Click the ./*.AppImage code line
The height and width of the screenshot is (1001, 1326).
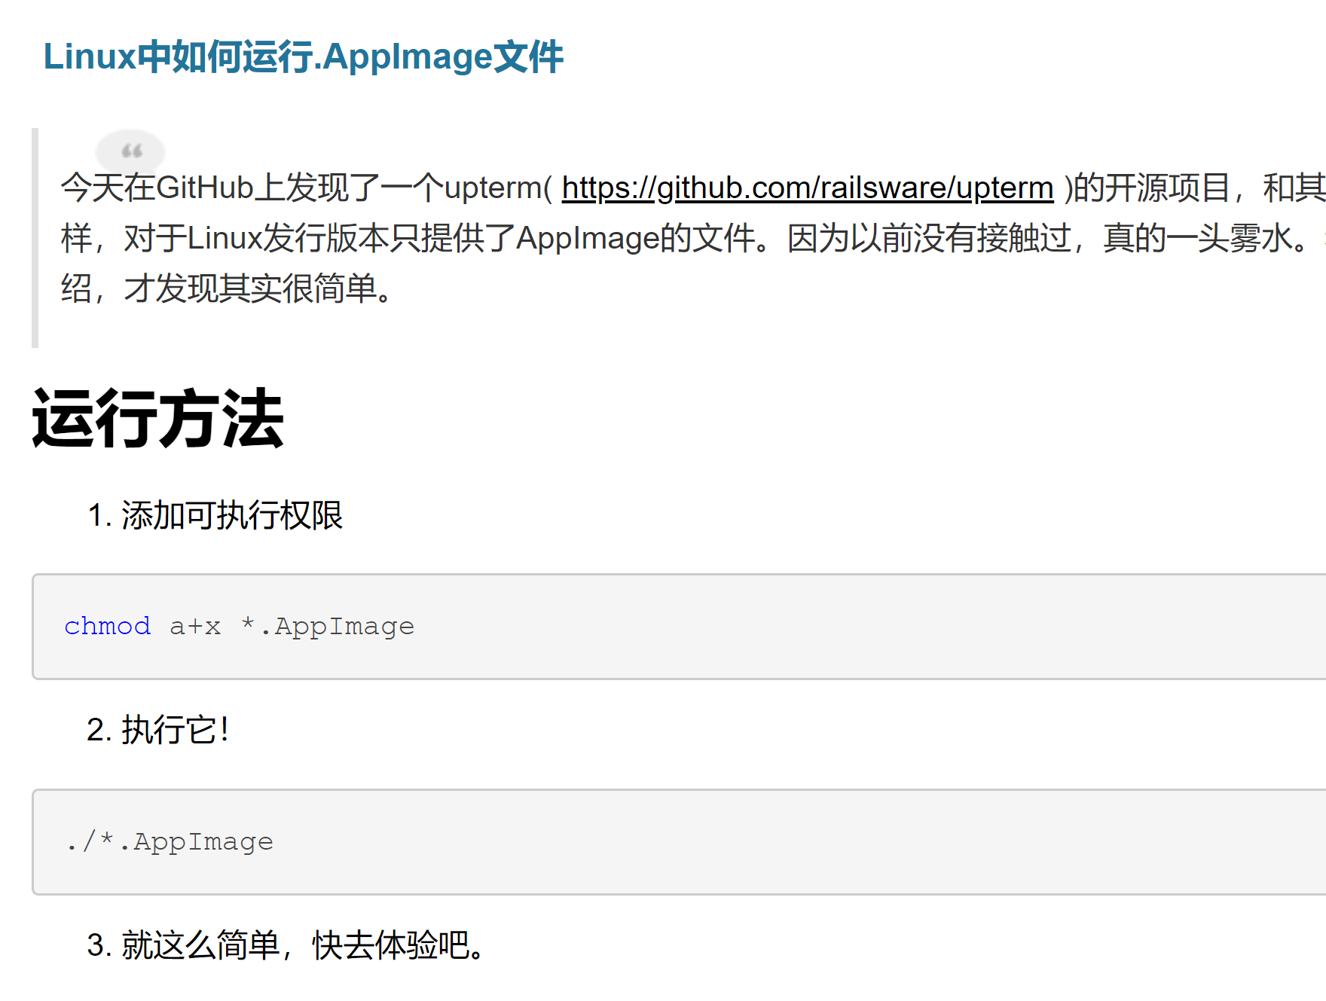[169, 841]
